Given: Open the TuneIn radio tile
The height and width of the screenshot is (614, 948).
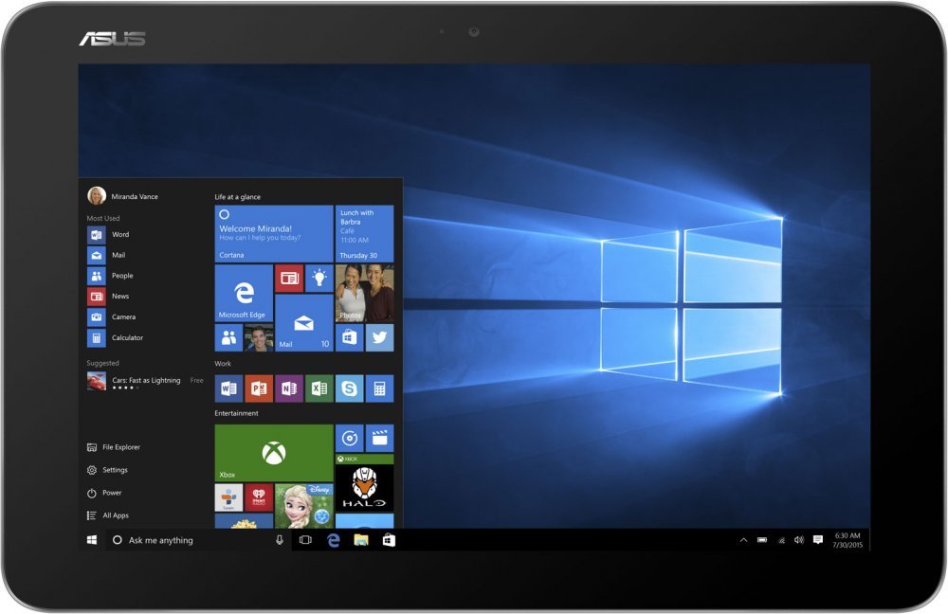Looking at the screenshot, I should 228,497.
